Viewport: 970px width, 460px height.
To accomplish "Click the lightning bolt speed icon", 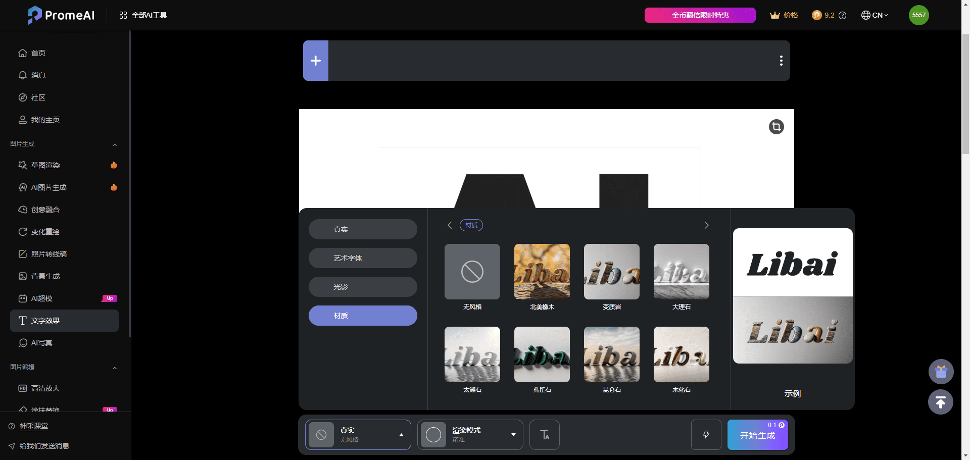I will [706, 435].
